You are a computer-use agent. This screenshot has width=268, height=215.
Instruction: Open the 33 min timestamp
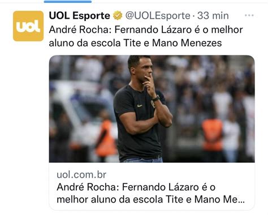[213, 15]
